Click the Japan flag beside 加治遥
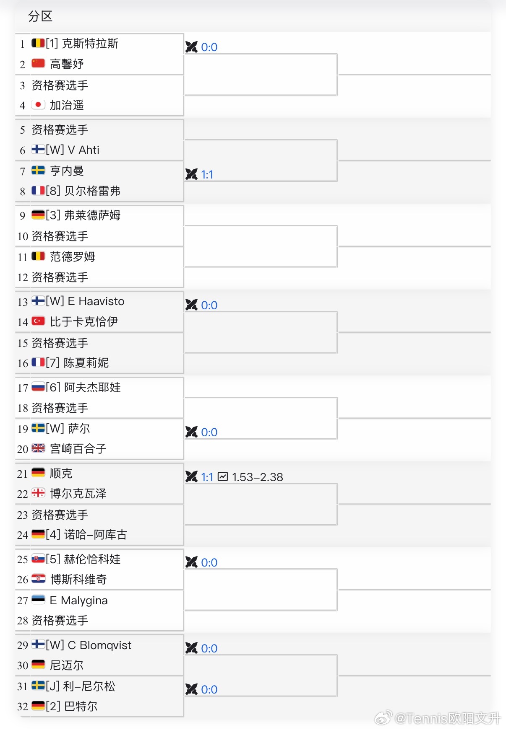 pos(38,105)
